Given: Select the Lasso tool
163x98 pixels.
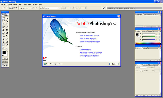Looking at the screenshot, I should click(3, 21).
